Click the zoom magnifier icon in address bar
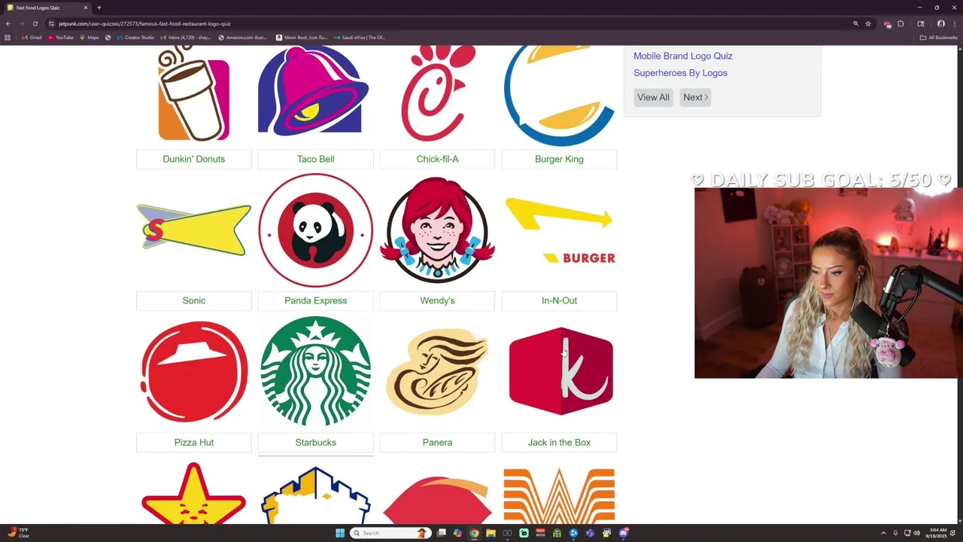The height and width of the screenshot is (542, 963). [x=855, y=23]
